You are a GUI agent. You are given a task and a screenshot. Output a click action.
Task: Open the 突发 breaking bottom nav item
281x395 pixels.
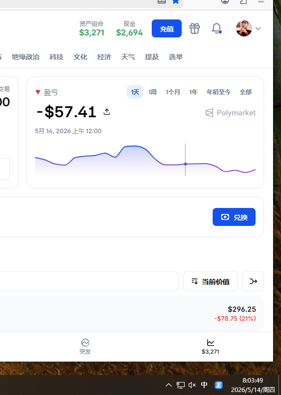coord(85,347)
